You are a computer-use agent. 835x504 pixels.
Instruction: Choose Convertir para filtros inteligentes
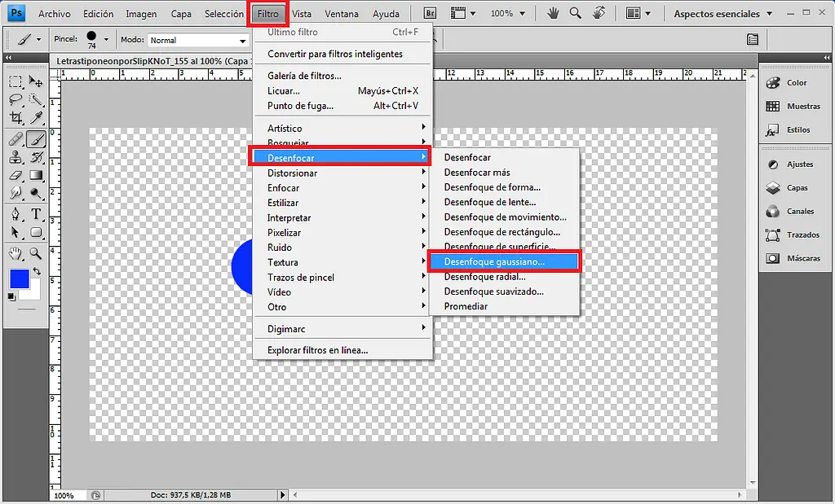[342, 54]
